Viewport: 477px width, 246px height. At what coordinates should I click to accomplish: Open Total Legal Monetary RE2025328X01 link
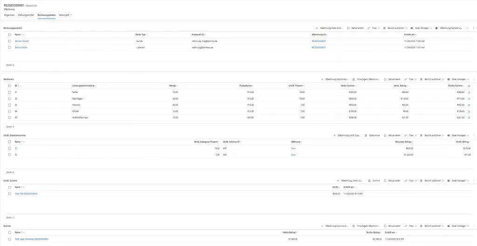[x=32, y=239]
